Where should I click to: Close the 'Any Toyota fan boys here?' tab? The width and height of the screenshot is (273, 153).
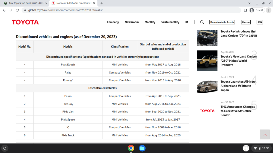(46, 3)
